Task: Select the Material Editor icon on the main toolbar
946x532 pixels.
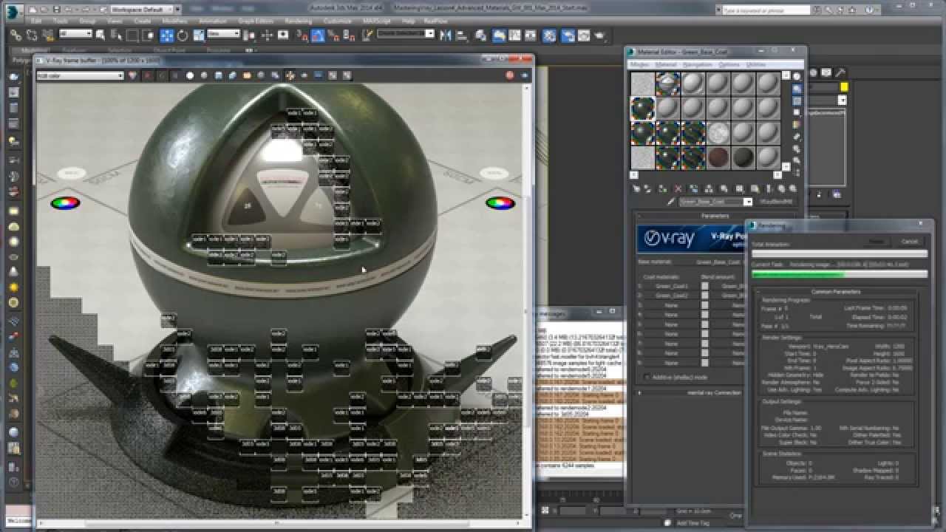Action: (x=549, y=35)
